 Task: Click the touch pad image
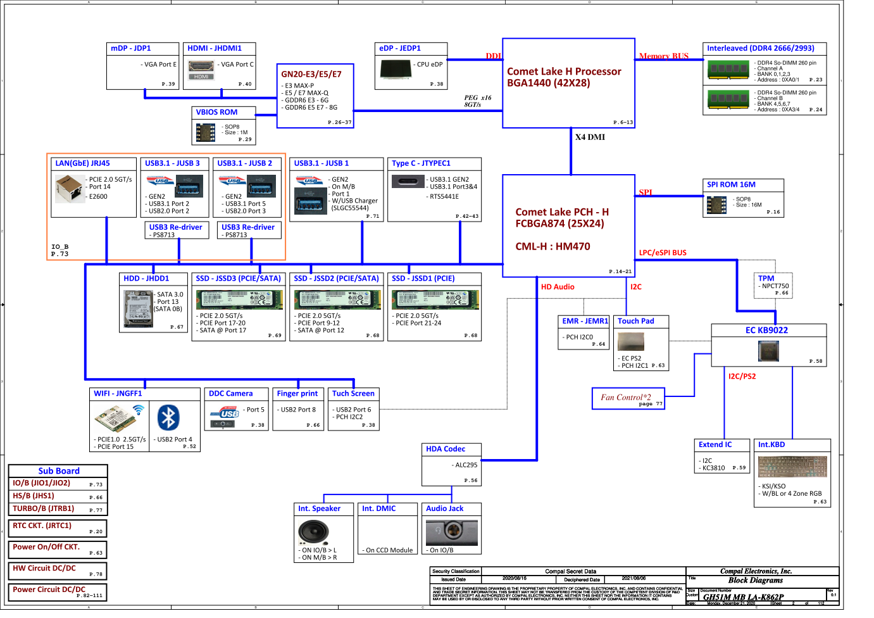tap(631, 341)
